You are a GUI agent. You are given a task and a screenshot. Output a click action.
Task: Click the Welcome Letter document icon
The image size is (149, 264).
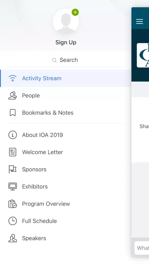tap(13, 152)
